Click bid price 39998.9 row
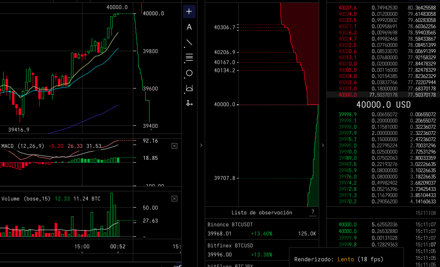Viewport: 440px width, 267px height. tap(383, 114)
